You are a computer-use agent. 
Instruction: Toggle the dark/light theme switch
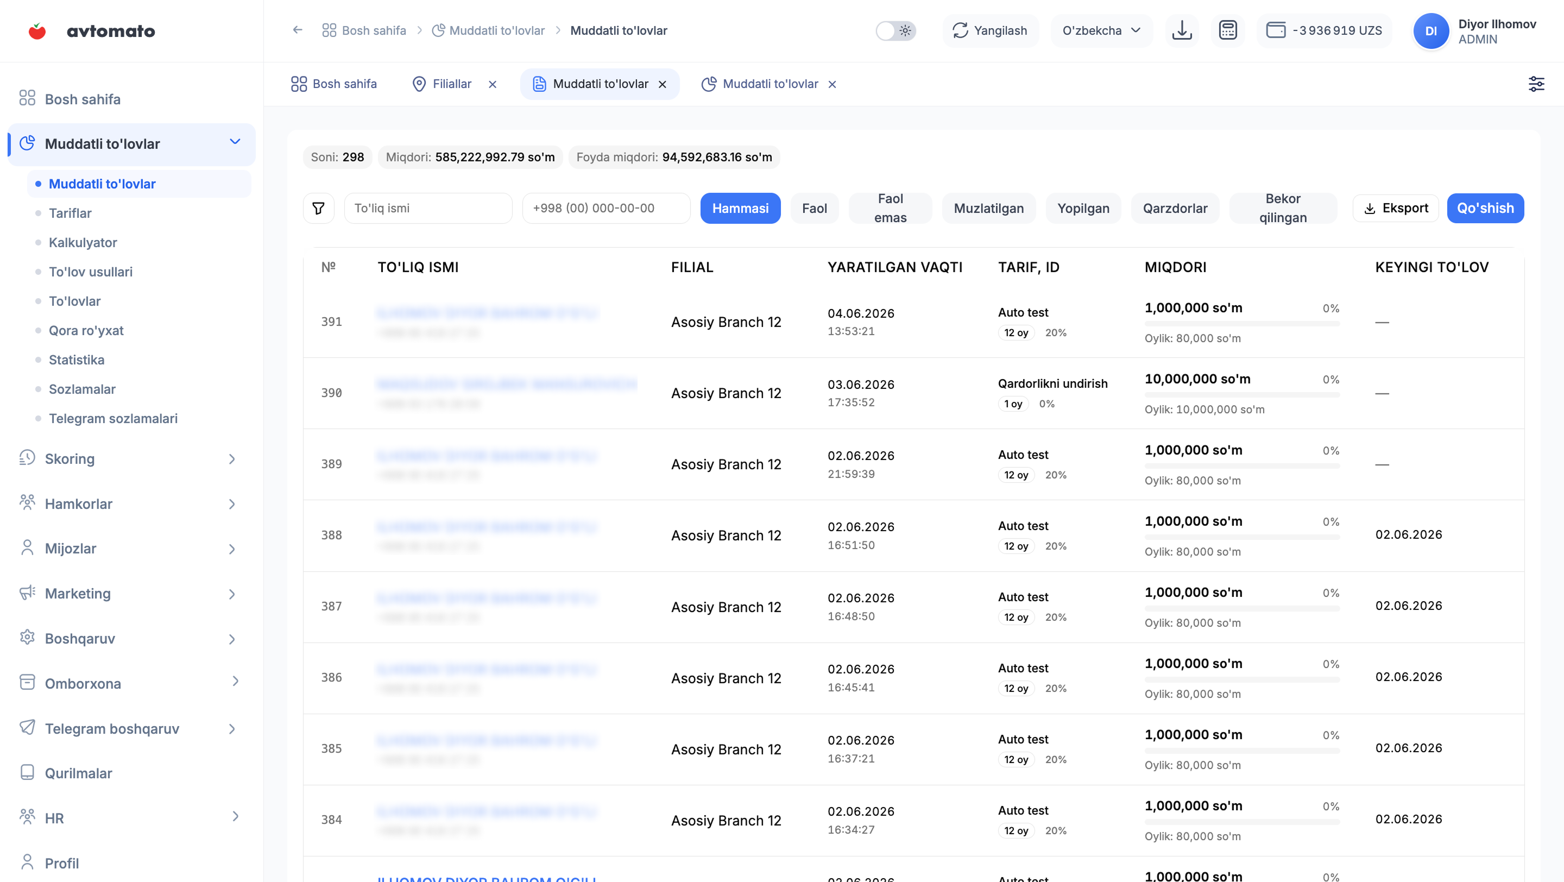[x=895, y=30]
